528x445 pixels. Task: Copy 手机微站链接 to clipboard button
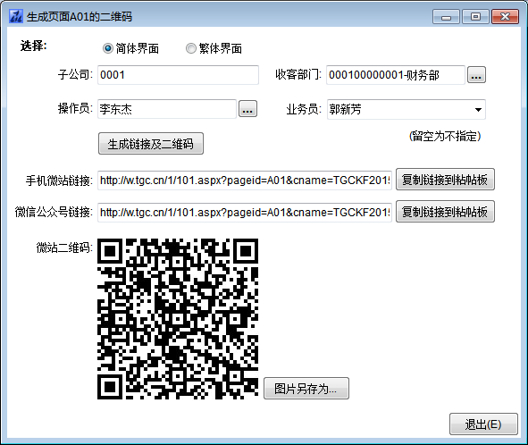(445, 180)
